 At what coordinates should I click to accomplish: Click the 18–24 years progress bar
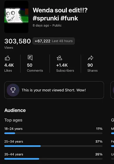click(x=53, y=133)
